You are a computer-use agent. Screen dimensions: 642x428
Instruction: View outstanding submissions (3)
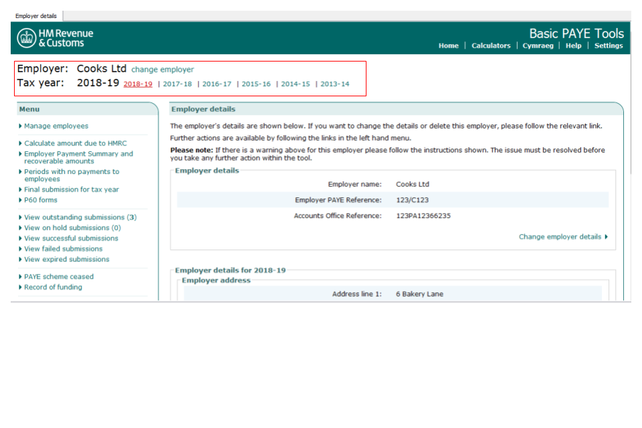[80, 217]
